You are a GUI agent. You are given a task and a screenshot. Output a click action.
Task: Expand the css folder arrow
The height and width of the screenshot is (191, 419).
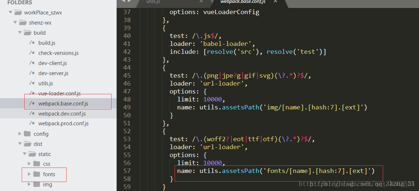coord(29,164)
